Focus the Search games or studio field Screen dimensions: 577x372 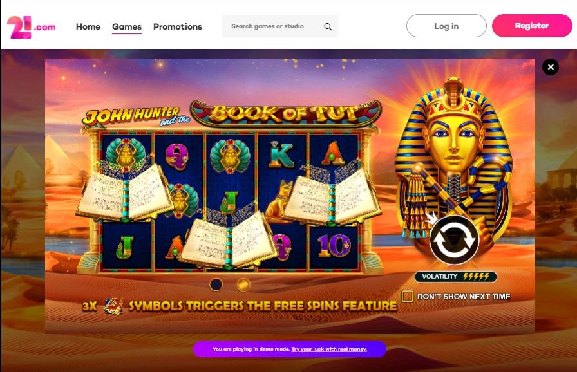coord(273,26)
